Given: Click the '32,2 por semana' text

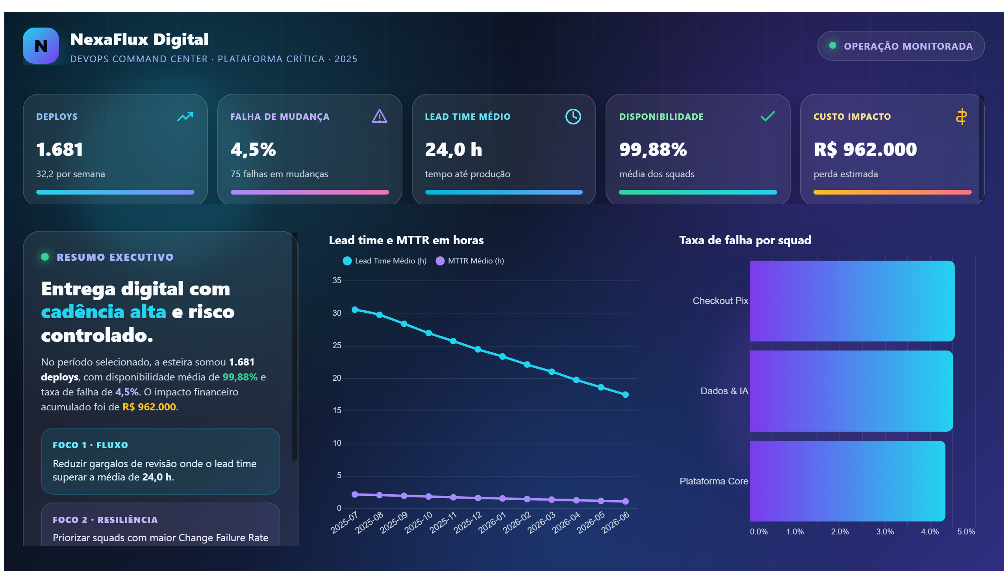Looking at the screenshot, I should (70, 174).
